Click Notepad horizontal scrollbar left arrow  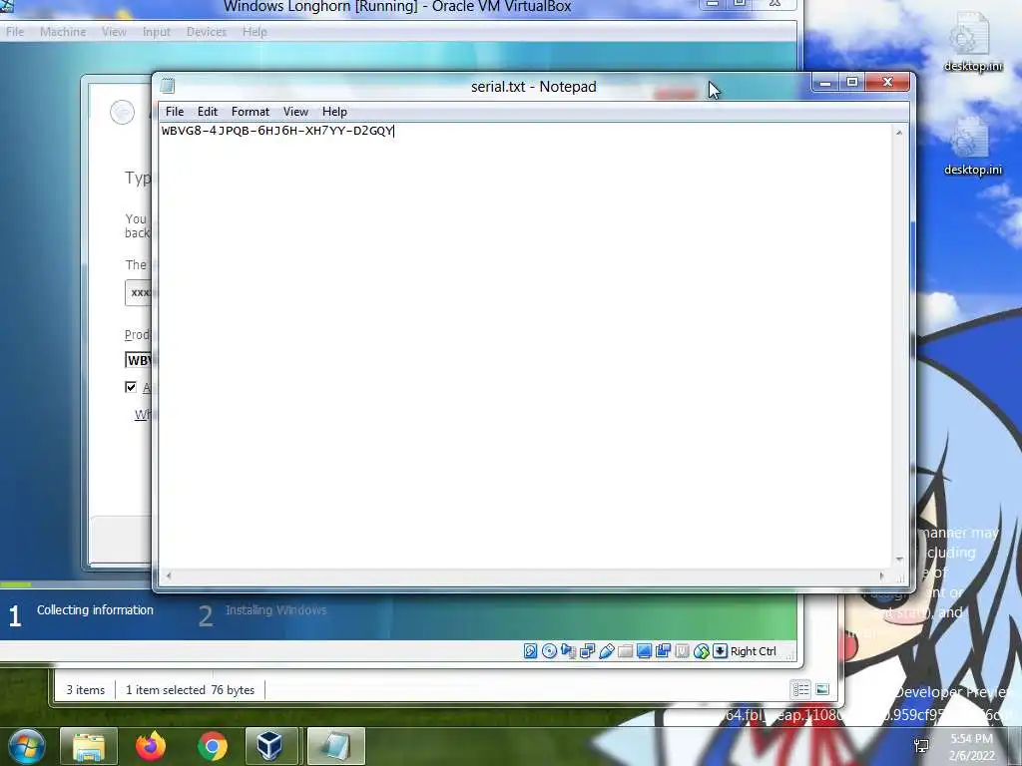point(168,575)
